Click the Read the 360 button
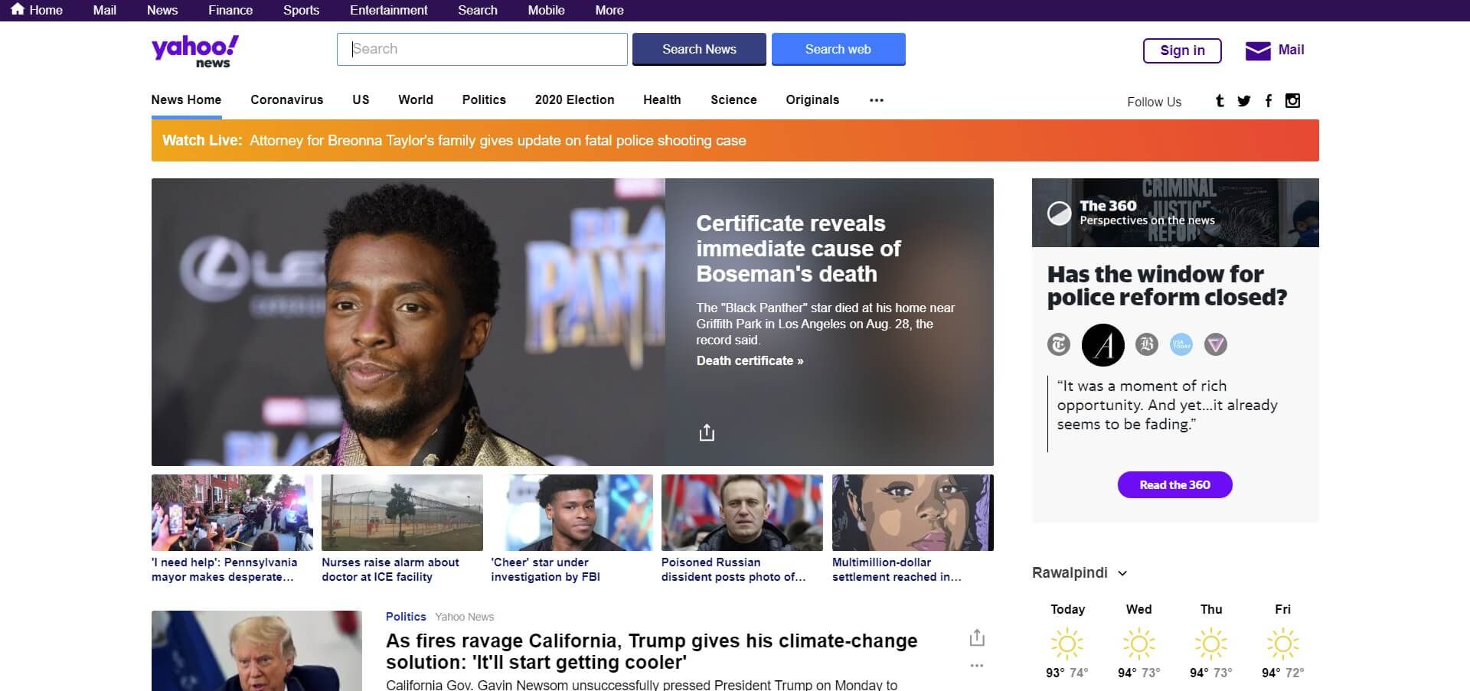 pos(1175,484)
